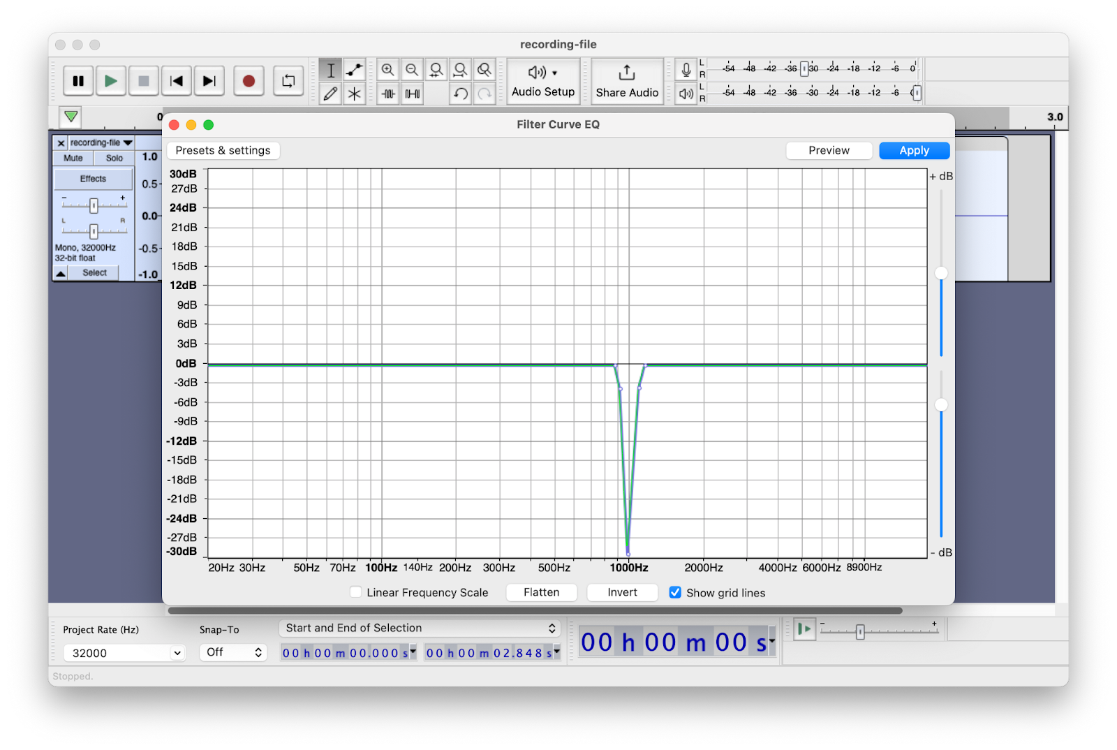Image resolution: width=1117 pixels, height=750 pixels.
Task: Click the notch curve point at 1000Hz
Action: [628, 553]
